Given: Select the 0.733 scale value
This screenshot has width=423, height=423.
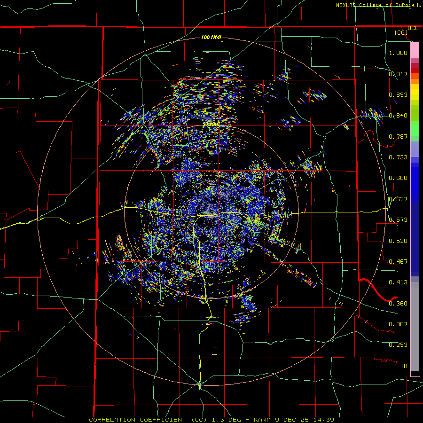Looking at the screenshot, I should point(398,157).
